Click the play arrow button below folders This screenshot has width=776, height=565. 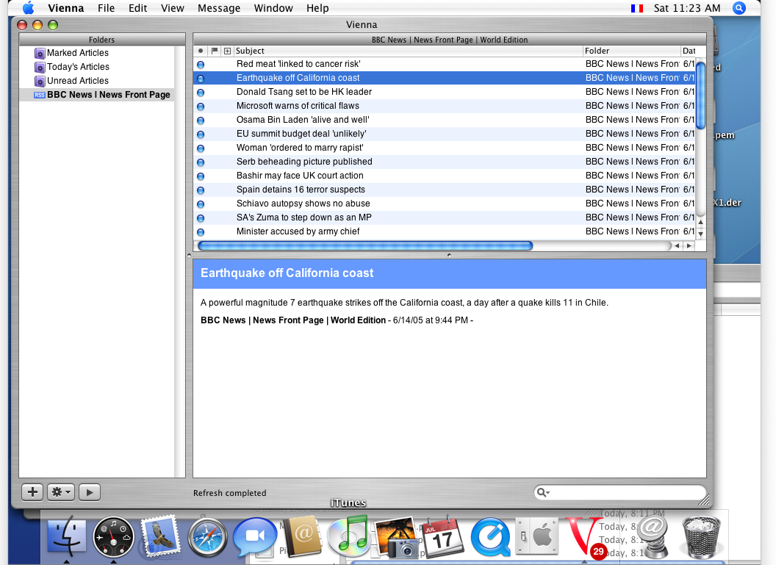pos(90,492)
